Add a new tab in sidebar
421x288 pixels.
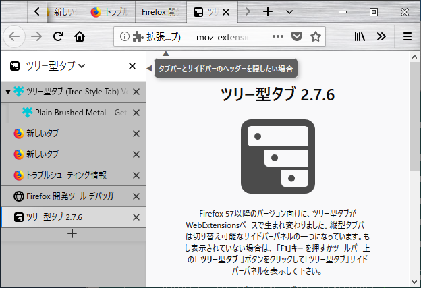72,234
